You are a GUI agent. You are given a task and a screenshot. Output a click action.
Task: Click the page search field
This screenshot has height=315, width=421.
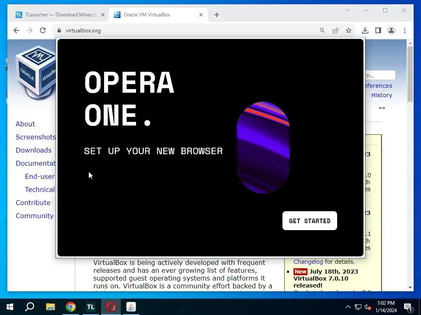380,75
